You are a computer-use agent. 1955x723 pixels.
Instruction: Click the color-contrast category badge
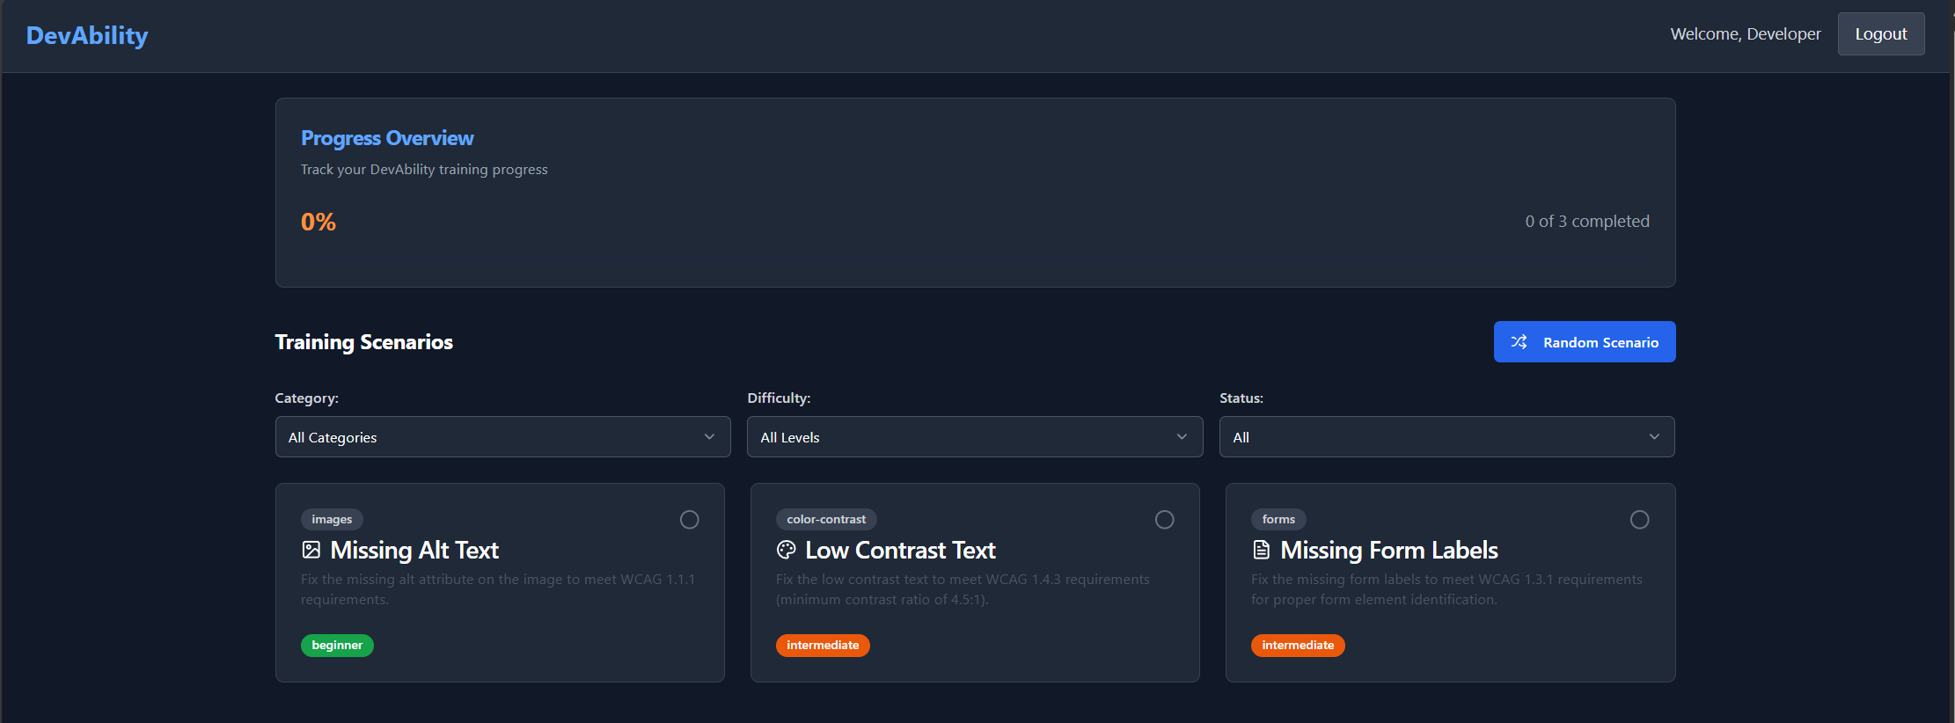point(826,519)
